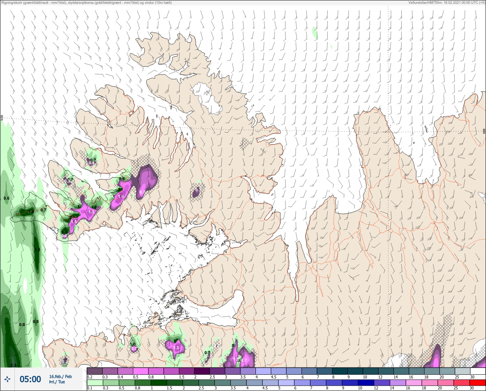Click the 05:00 forecast time label
Viewport: 486px width, 391px height.
click(x=30, y=379)
